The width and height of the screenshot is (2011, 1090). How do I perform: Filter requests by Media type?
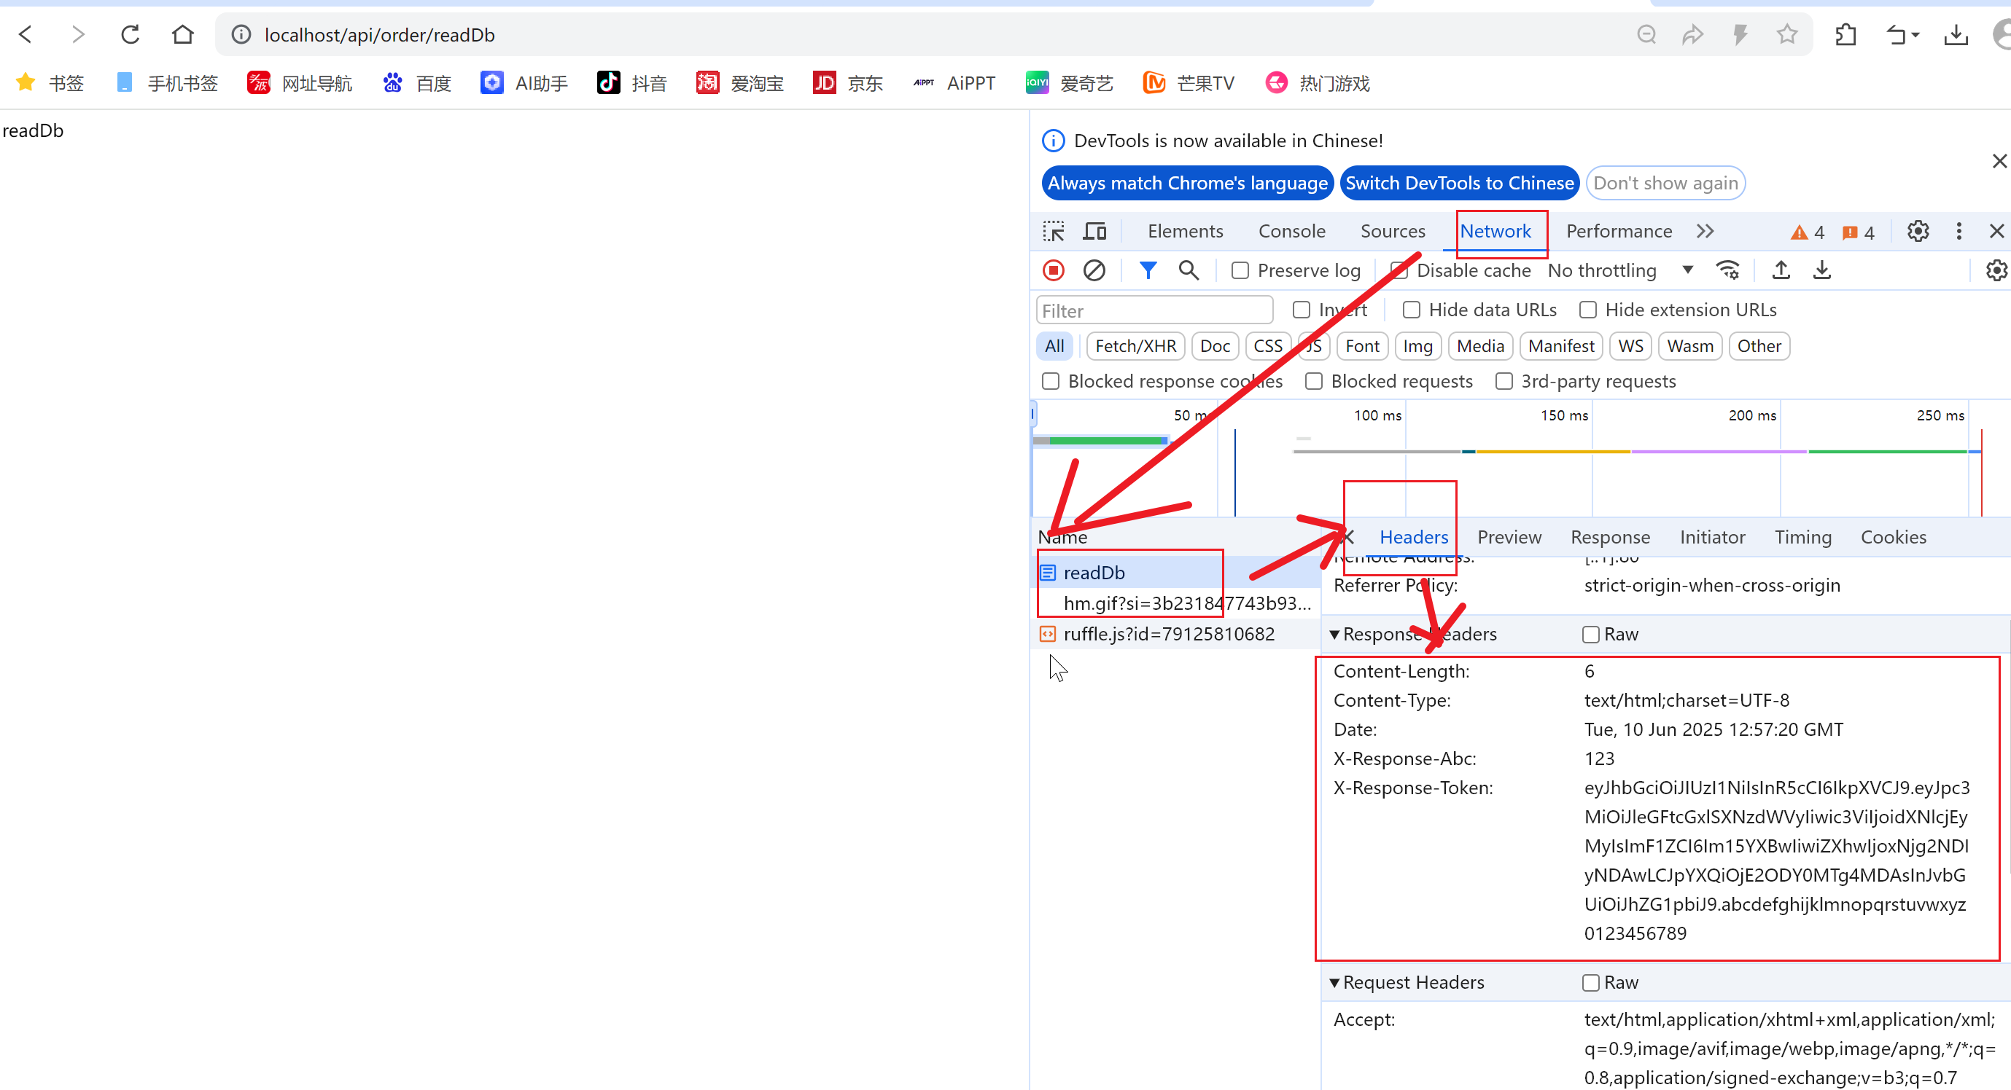(x=1479, y=345)
